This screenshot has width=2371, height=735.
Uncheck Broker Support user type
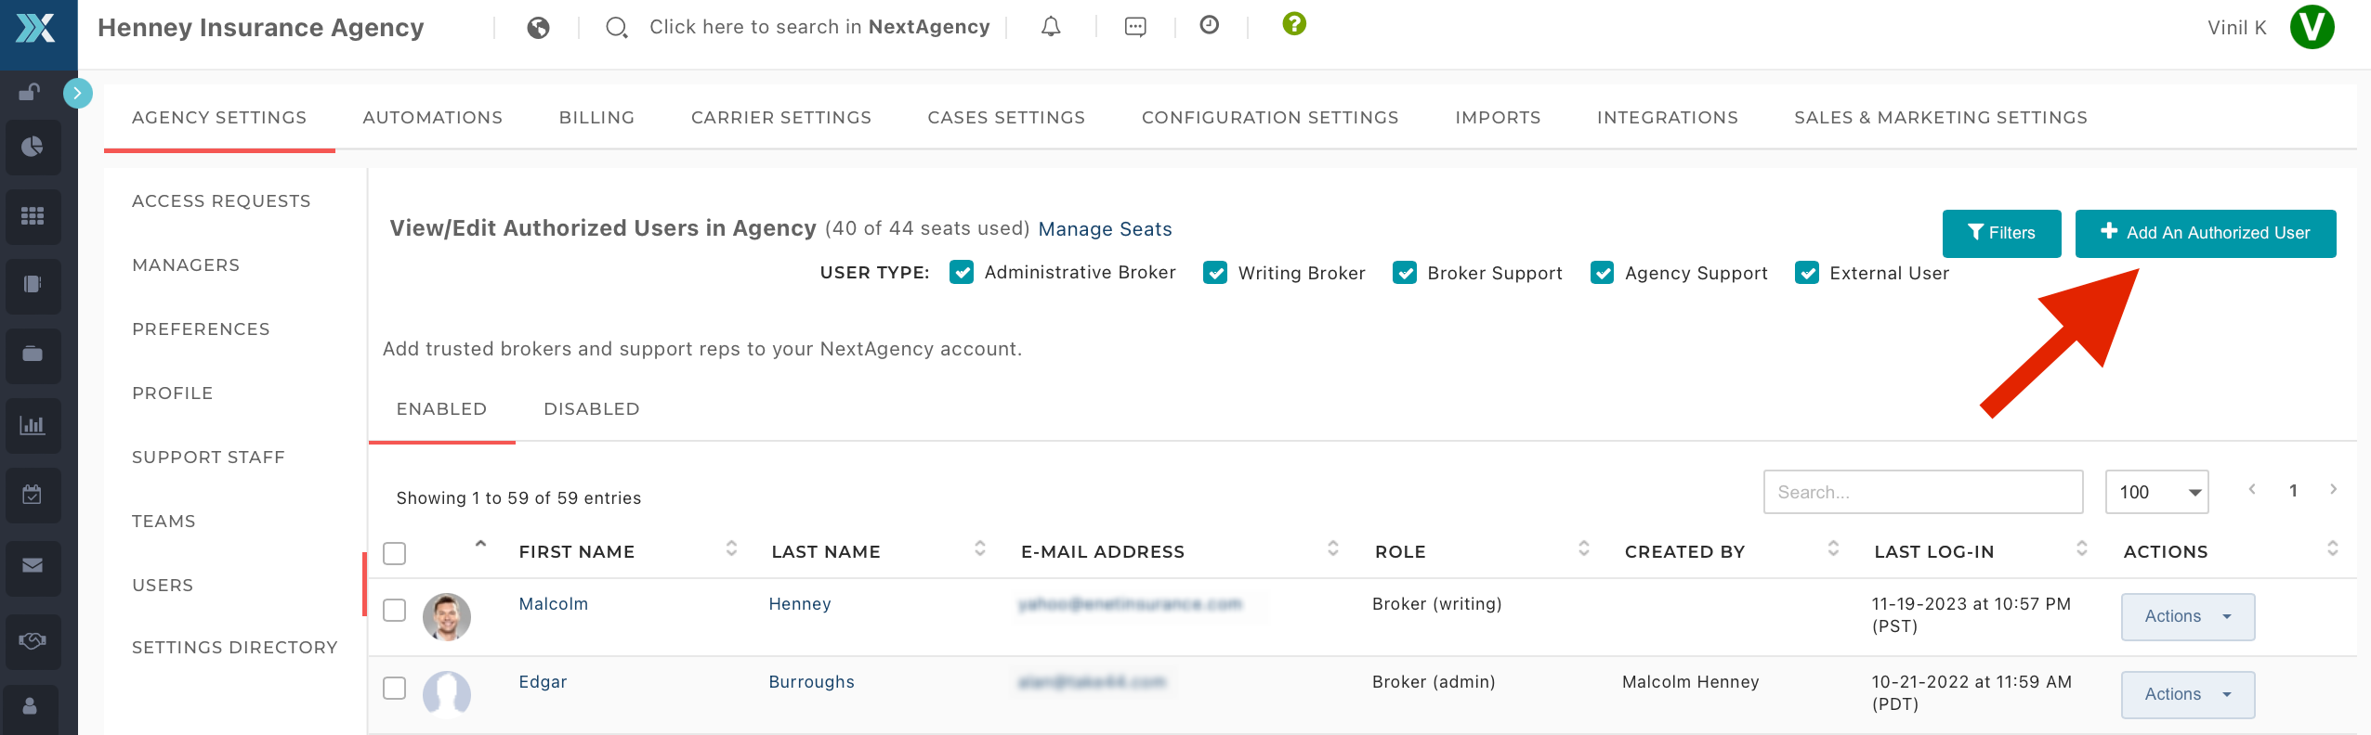click(x=1405, y=272)
